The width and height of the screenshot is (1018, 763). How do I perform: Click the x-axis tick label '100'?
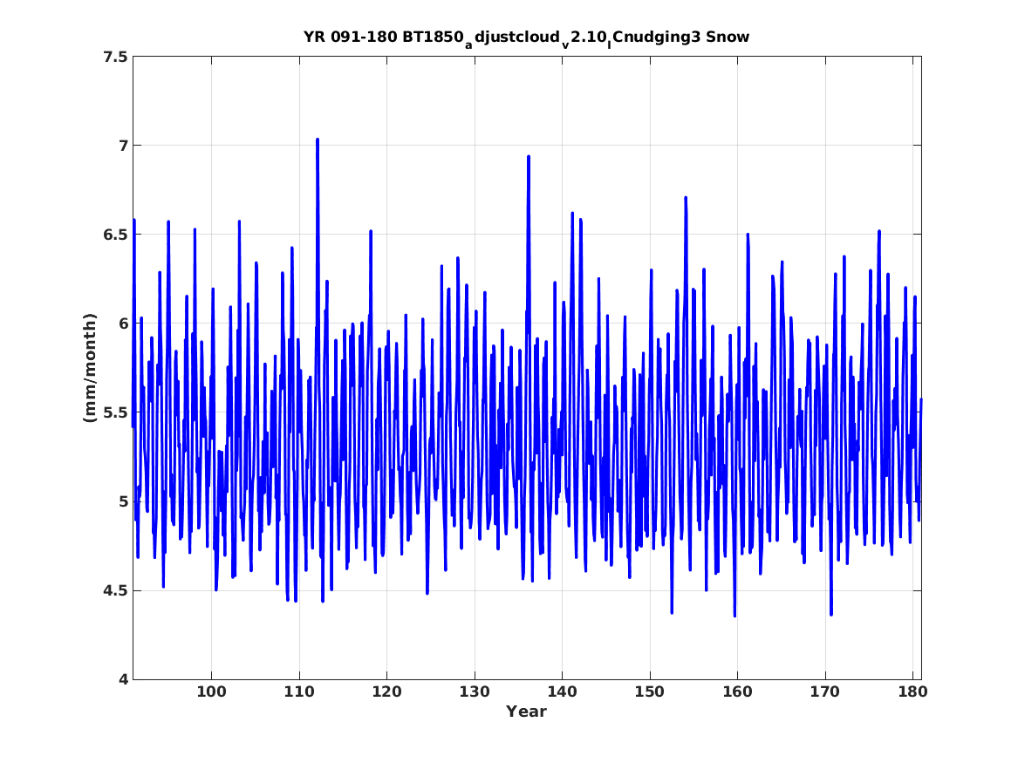[x=212, y=691]
